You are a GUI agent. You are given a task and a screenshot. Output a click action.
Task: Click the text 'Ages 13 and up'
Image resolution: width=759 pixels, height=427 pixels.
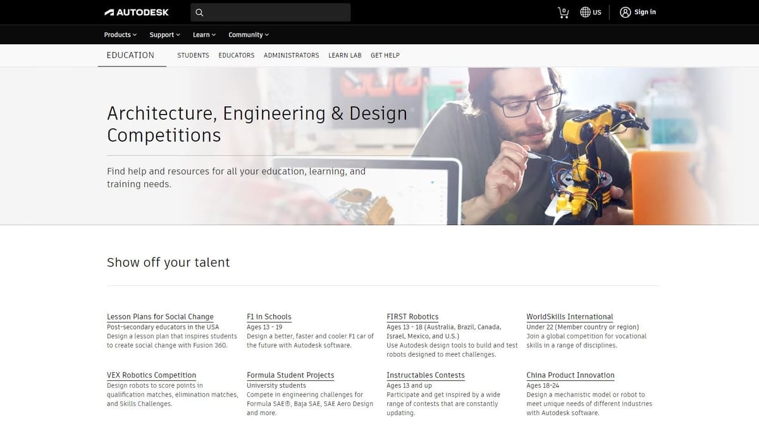tap(409, 385)
